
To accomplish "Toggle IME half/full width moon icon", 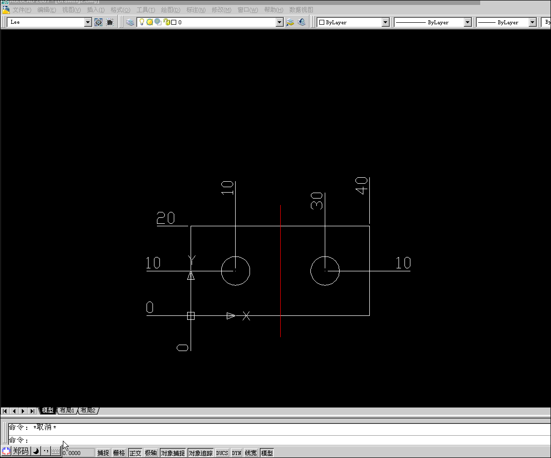I will tap(36, 451).
